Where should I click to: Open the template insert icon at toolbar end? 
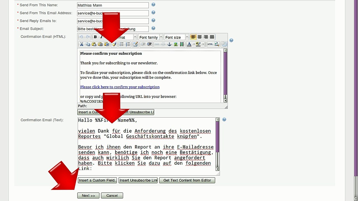coord(224,44)
